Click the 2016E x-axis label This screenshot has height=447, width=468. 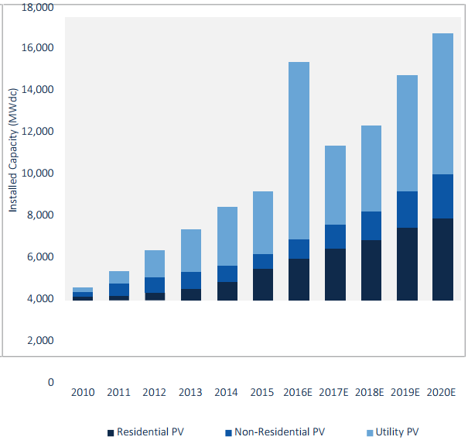point(298,392)
